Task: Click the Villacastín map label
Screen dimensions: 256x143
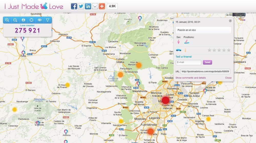Action: click(x=63, y=34)
